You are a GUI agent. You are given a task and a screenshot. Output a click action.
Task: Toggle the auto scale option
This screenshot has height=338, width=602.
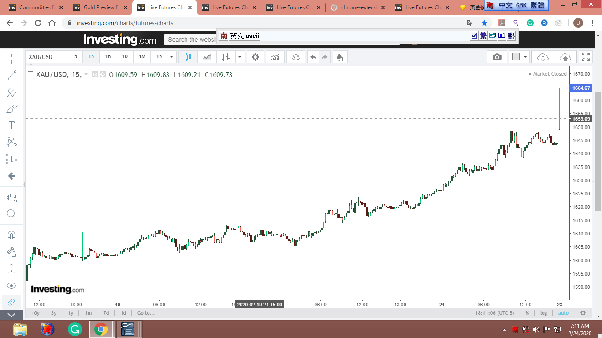click(563, 313)
